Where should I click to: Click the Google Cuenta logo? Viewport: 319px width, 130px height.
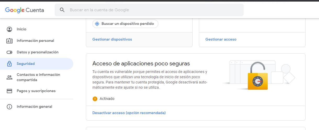25,10
